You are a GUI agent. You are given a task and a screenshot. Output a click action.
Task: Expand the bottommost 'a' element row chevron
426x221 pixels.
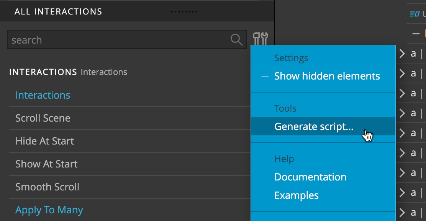(x=402, y=212)
